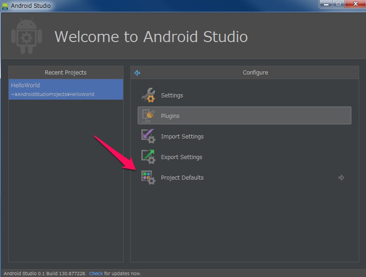366x277 pixels.
Task: Minimize the Android Studio window
Action: tap(326, 4)
